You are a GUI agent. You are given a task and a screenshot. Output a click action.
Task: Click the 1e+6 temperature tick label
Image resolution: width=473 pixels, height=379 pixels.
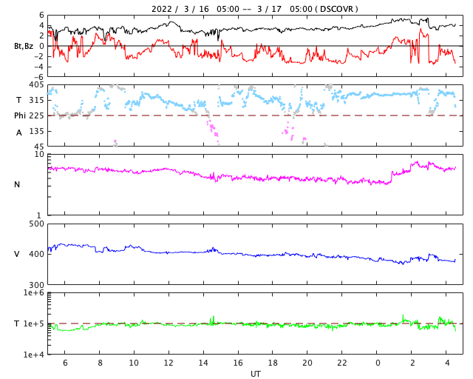pyautogui.click(x=33, y=292)
